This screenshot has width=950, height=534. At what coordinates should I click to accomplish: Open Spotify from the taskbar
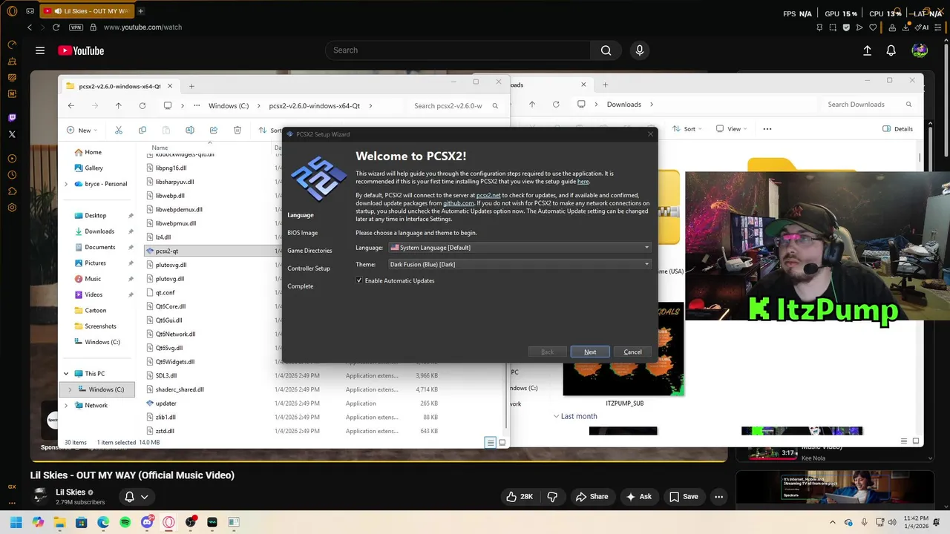pos(125,522)
